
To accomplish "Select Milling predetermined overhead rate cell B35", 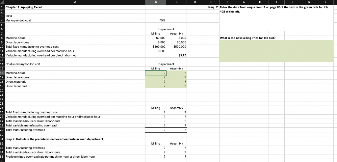I will [156, 157].
